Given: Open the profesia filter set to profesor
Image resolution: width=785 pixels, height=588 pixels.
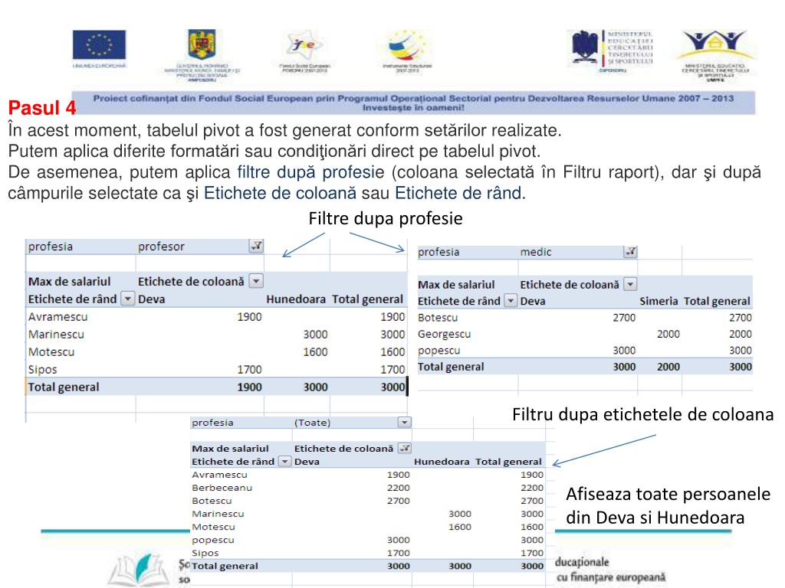Looking at the screenshot, I should coord(256,246).
